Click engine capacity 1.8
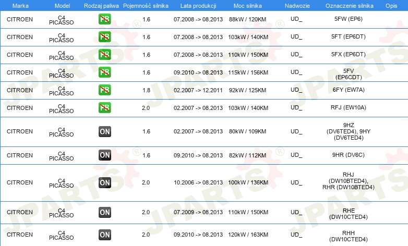Viewport: 408px width, 246px height. pyautogui.click(x=147, y=90)
